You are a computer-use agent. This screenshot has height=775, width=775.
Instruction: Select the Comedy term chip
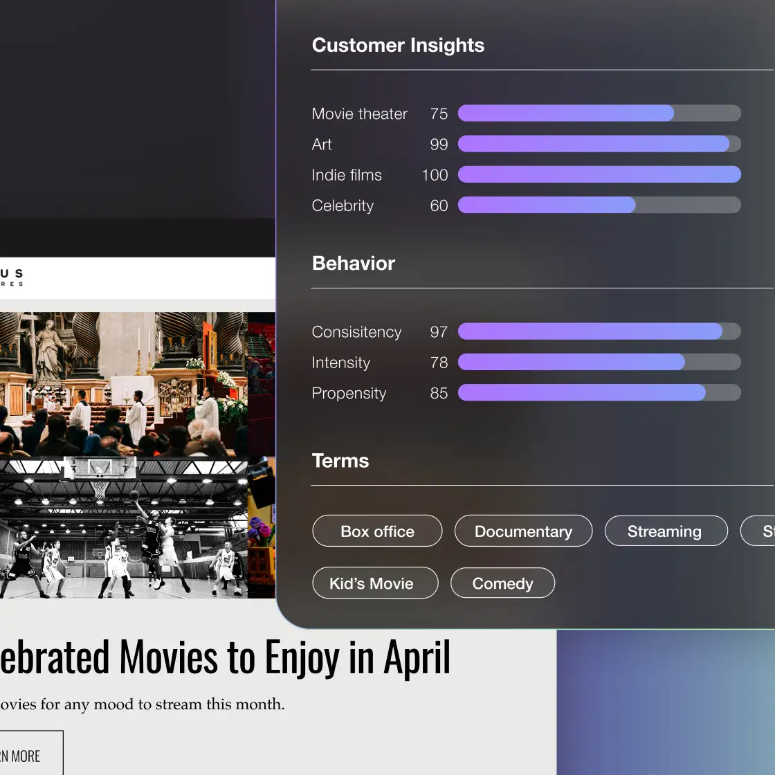pos(502,583)
